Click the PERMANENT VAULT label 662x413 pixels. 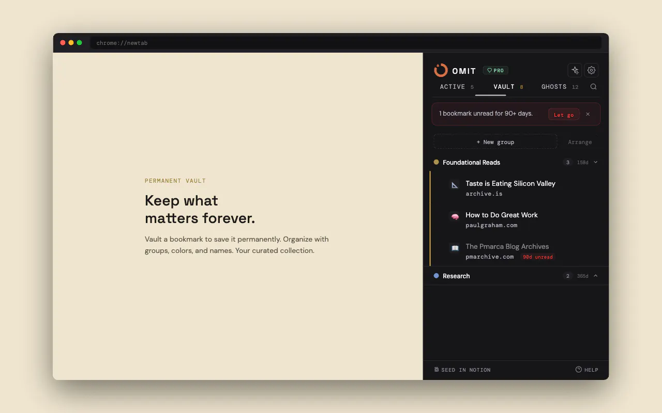click(x=175, y=181)
